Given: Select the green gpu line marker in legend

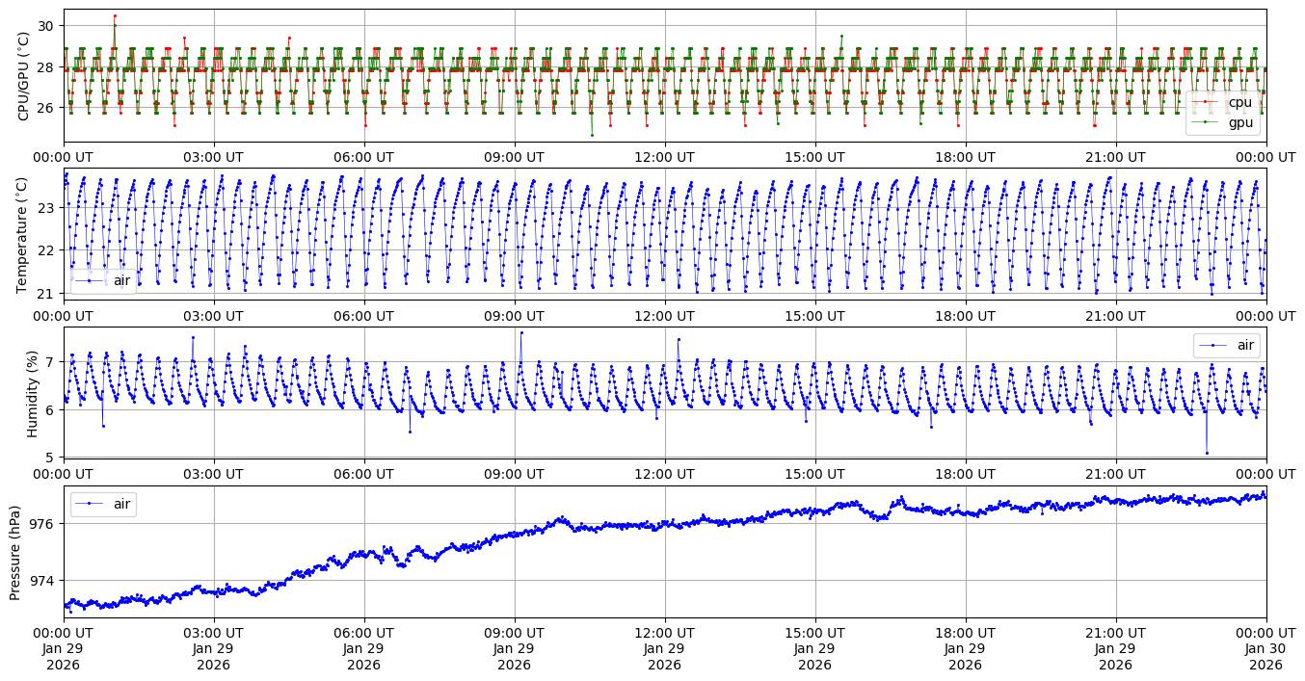Looking at the screenshot, I should [x=1205, y=122].
